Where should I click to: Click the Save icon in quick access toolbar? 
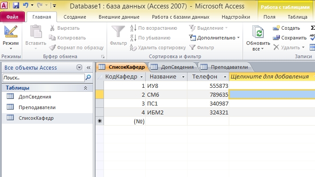click(16, 5)
